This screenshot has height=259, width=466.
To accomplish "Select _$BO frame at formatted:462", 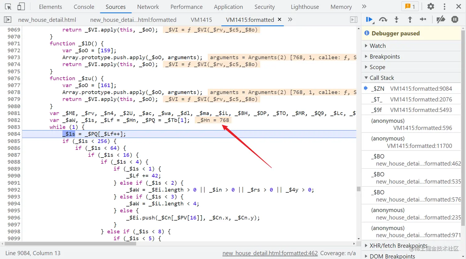I will pyautogui.click(x=411, y=160).
